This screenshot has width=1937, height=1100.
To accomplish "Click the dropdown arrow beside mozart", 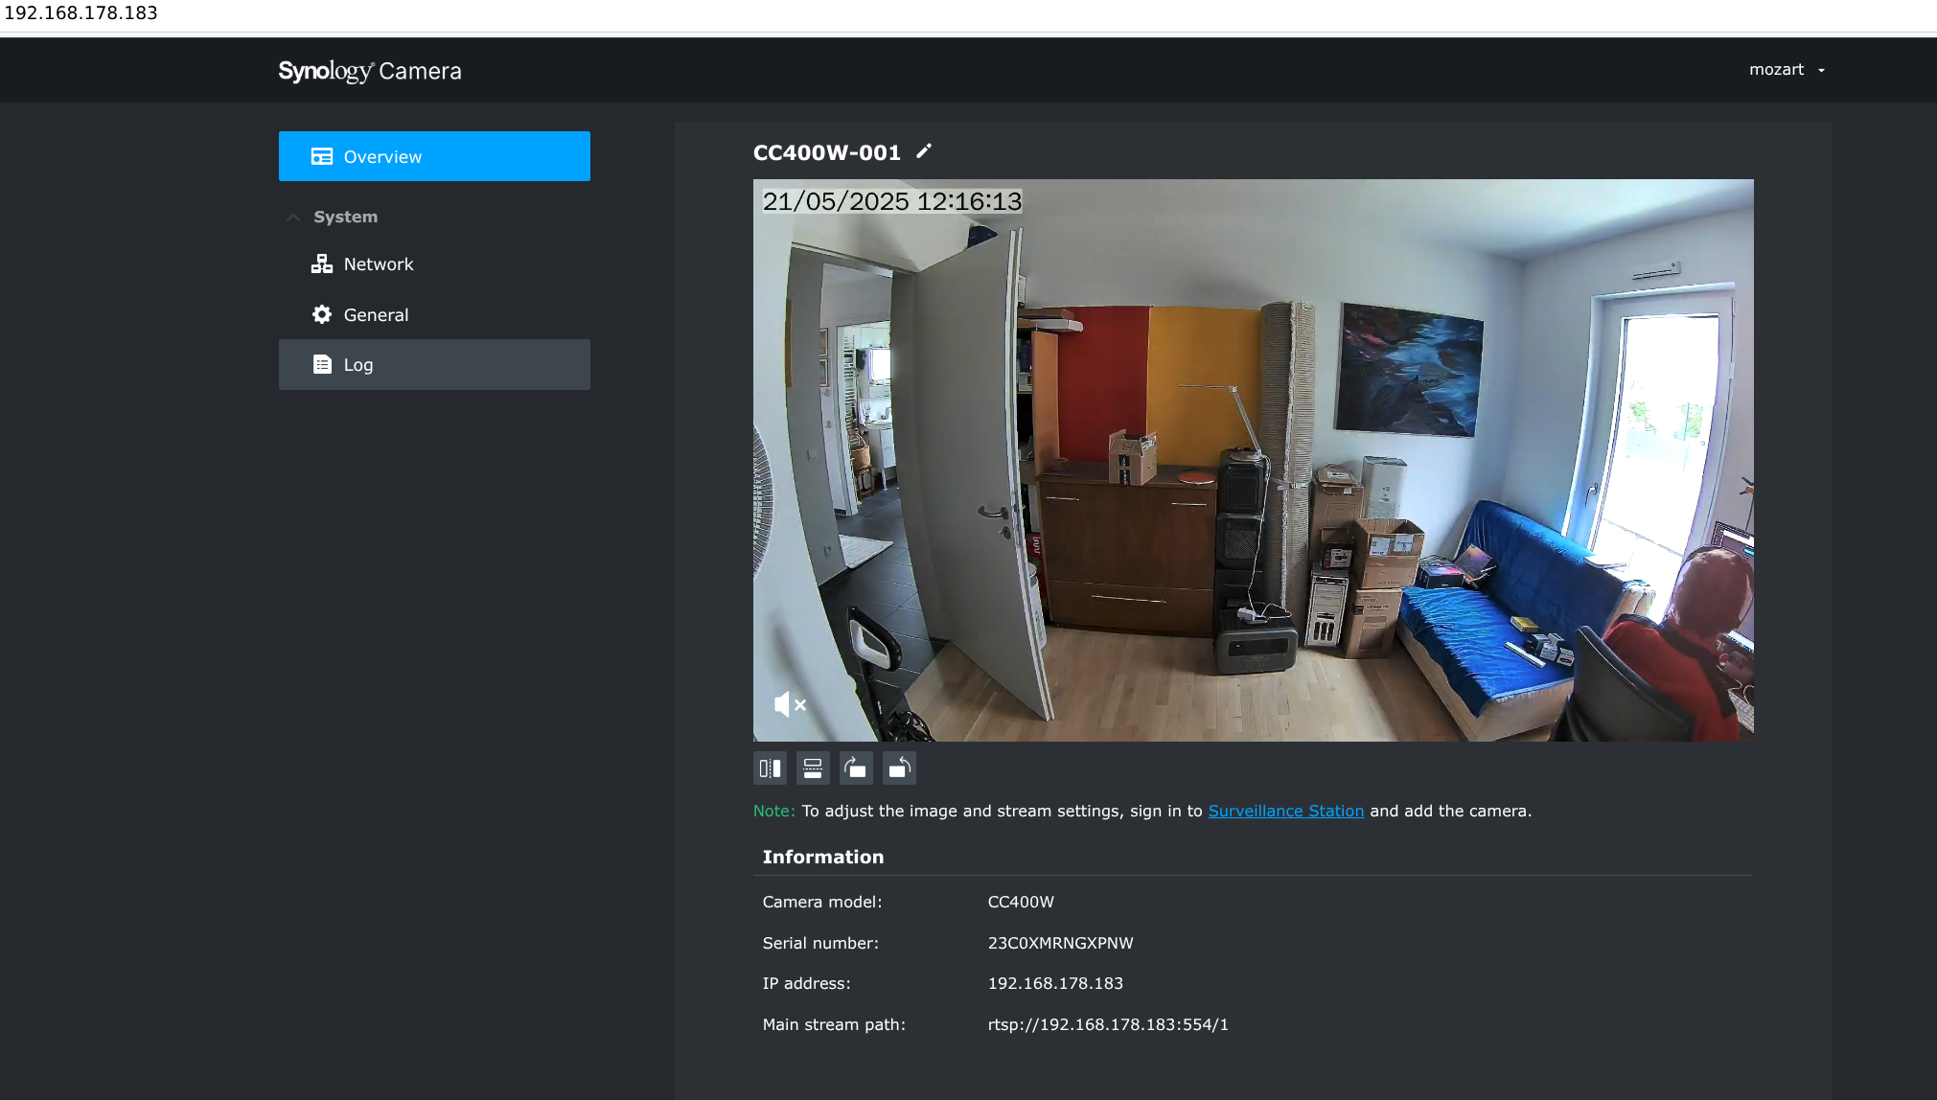I will (x=1821, y=71).
